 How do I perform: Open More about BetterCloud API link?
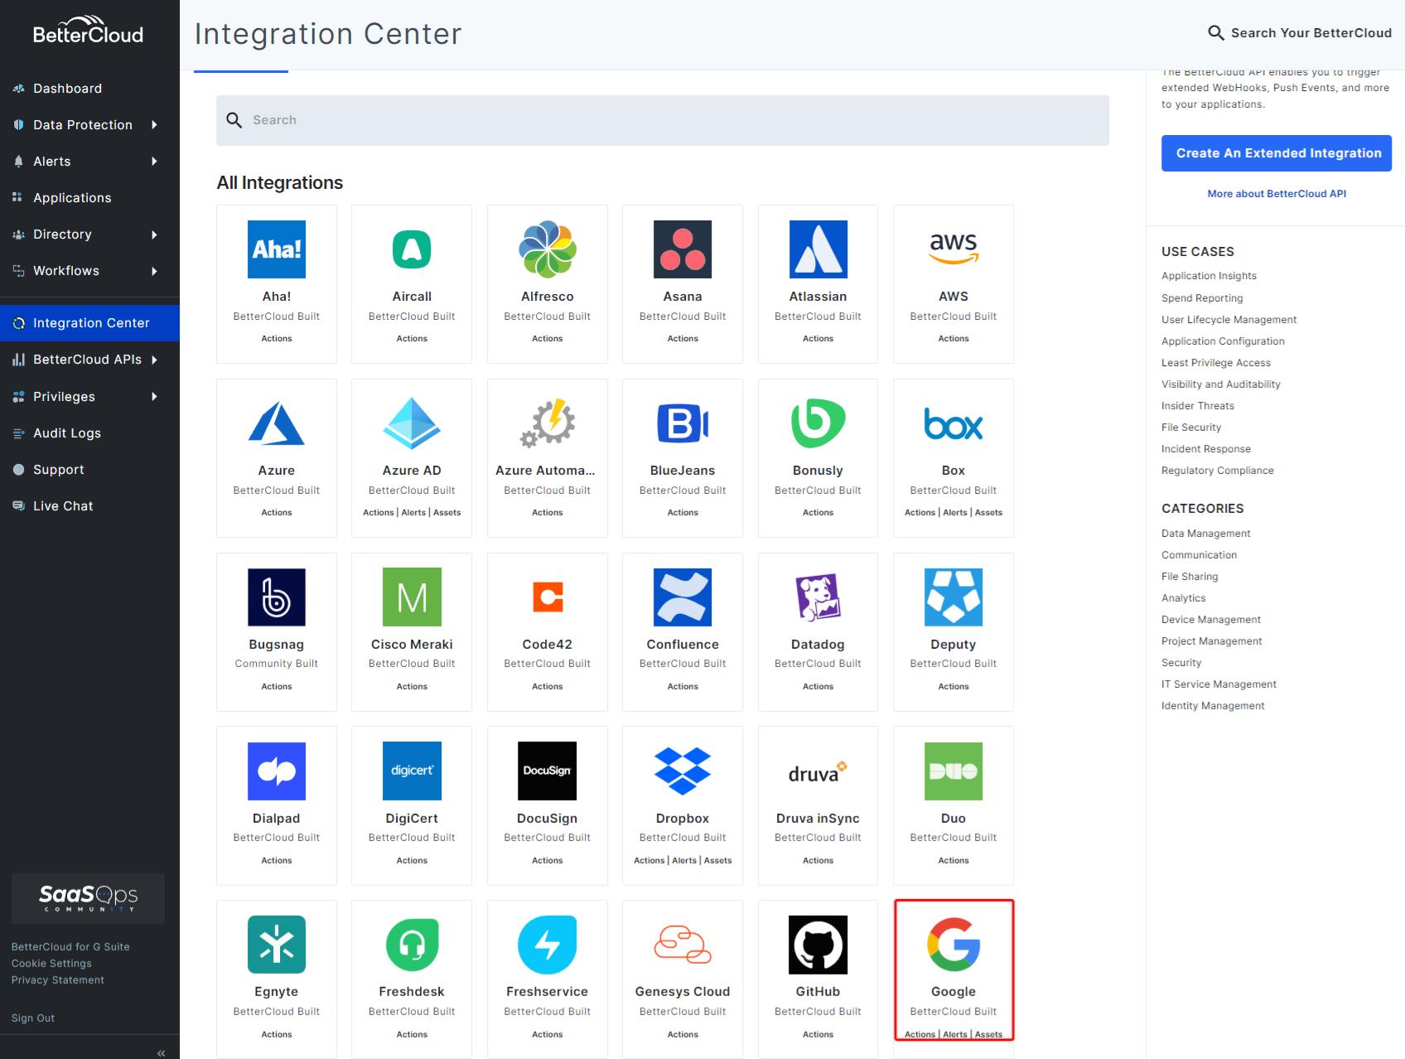click(1276, 193)
